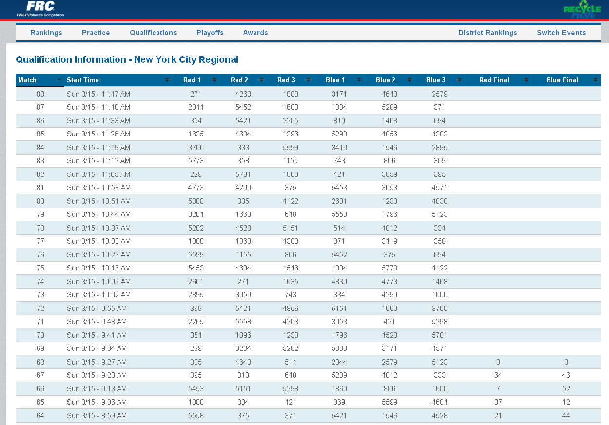Click the Red 1 column sort arrows
Image resolution: width=609 pixels, height=425 pixels.
coord(215,80)
